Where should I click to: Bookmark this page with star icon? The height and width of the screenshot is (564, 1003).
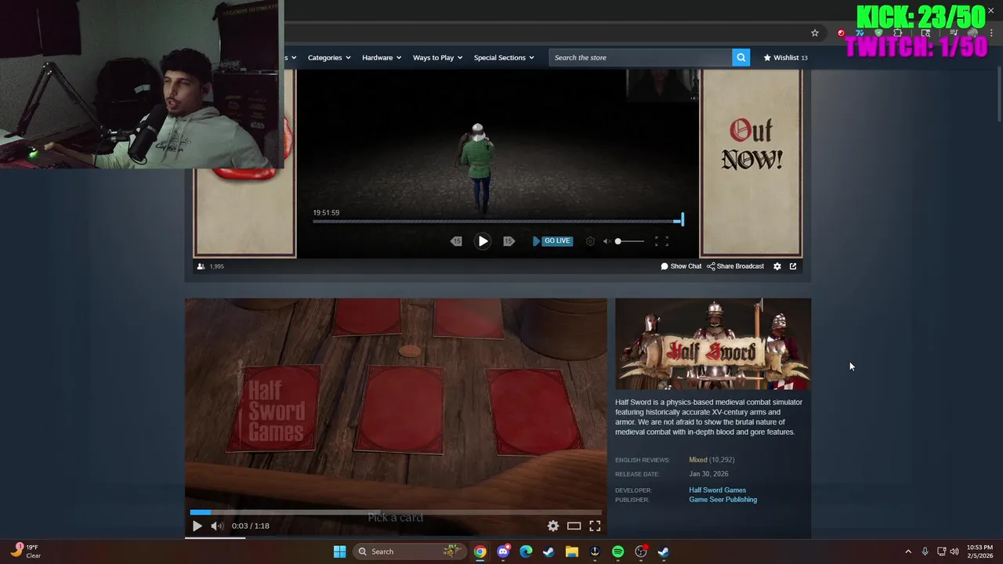pos(815,33)
